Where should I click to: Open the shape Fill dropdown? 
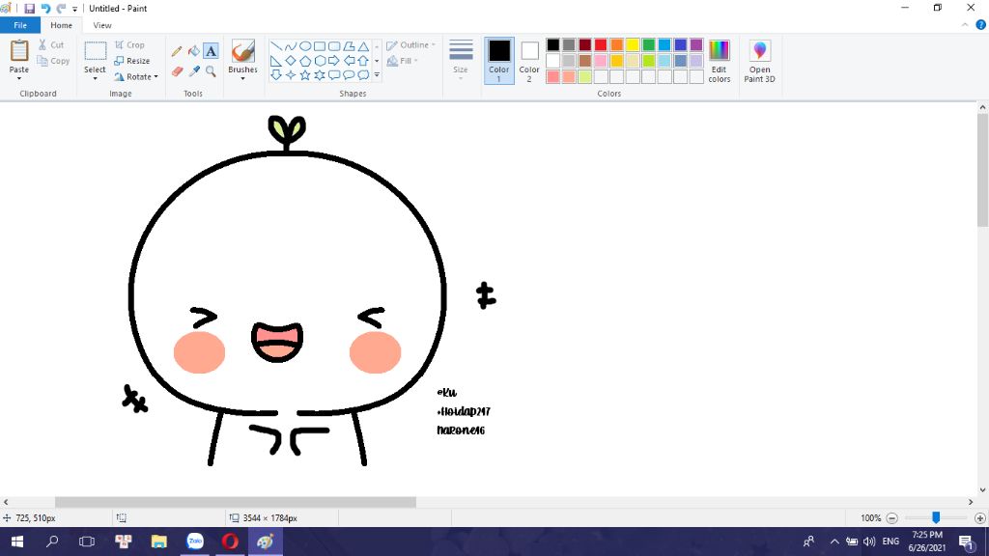point(403,61)
